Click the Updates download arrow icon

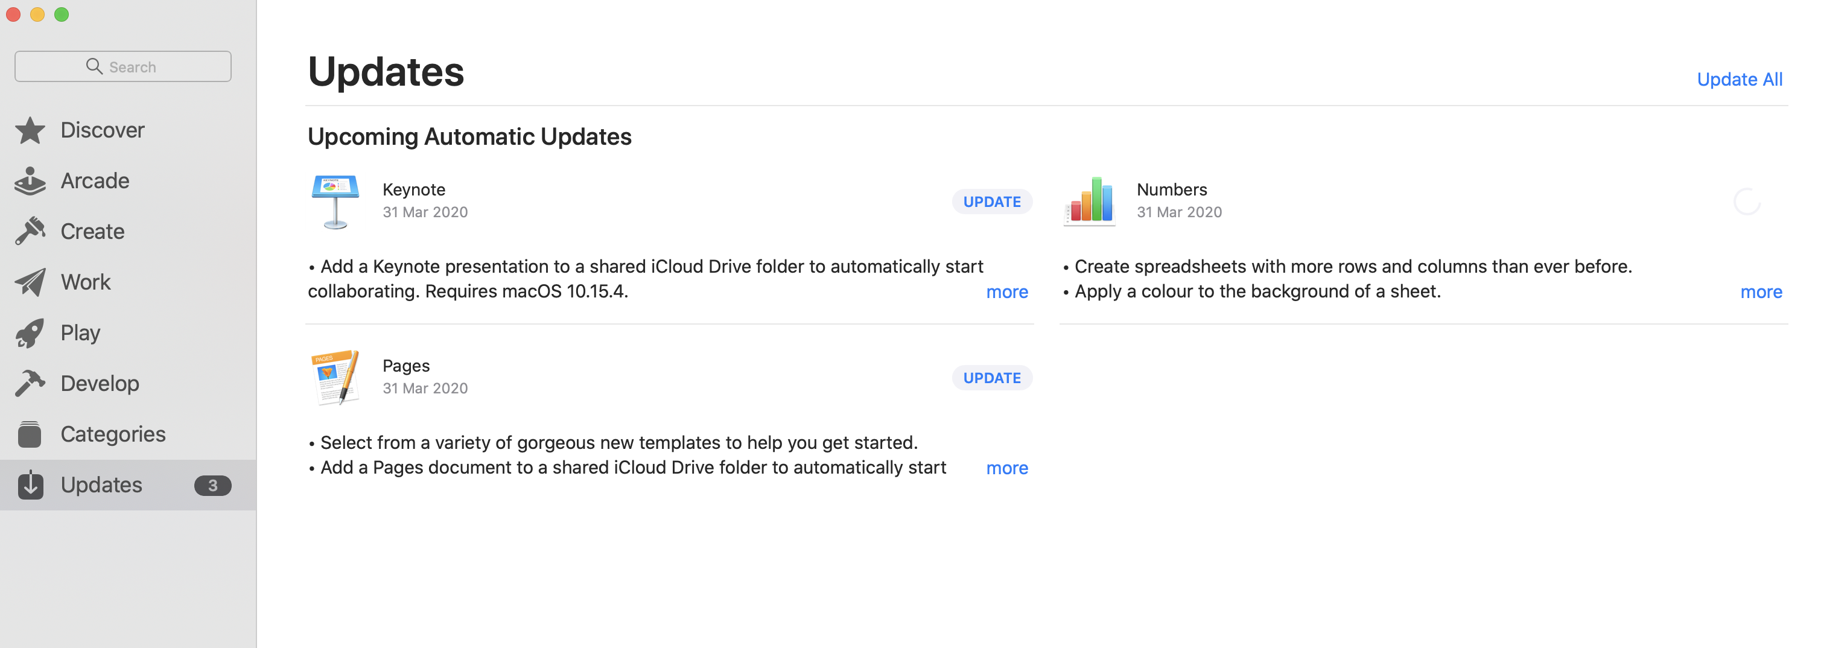pyautogui.click(x=30, y=484)
